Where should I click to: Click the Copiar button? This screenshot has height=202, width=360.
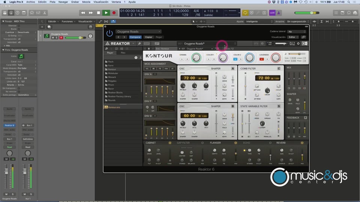pyautogui.click(x=148, y=37)
